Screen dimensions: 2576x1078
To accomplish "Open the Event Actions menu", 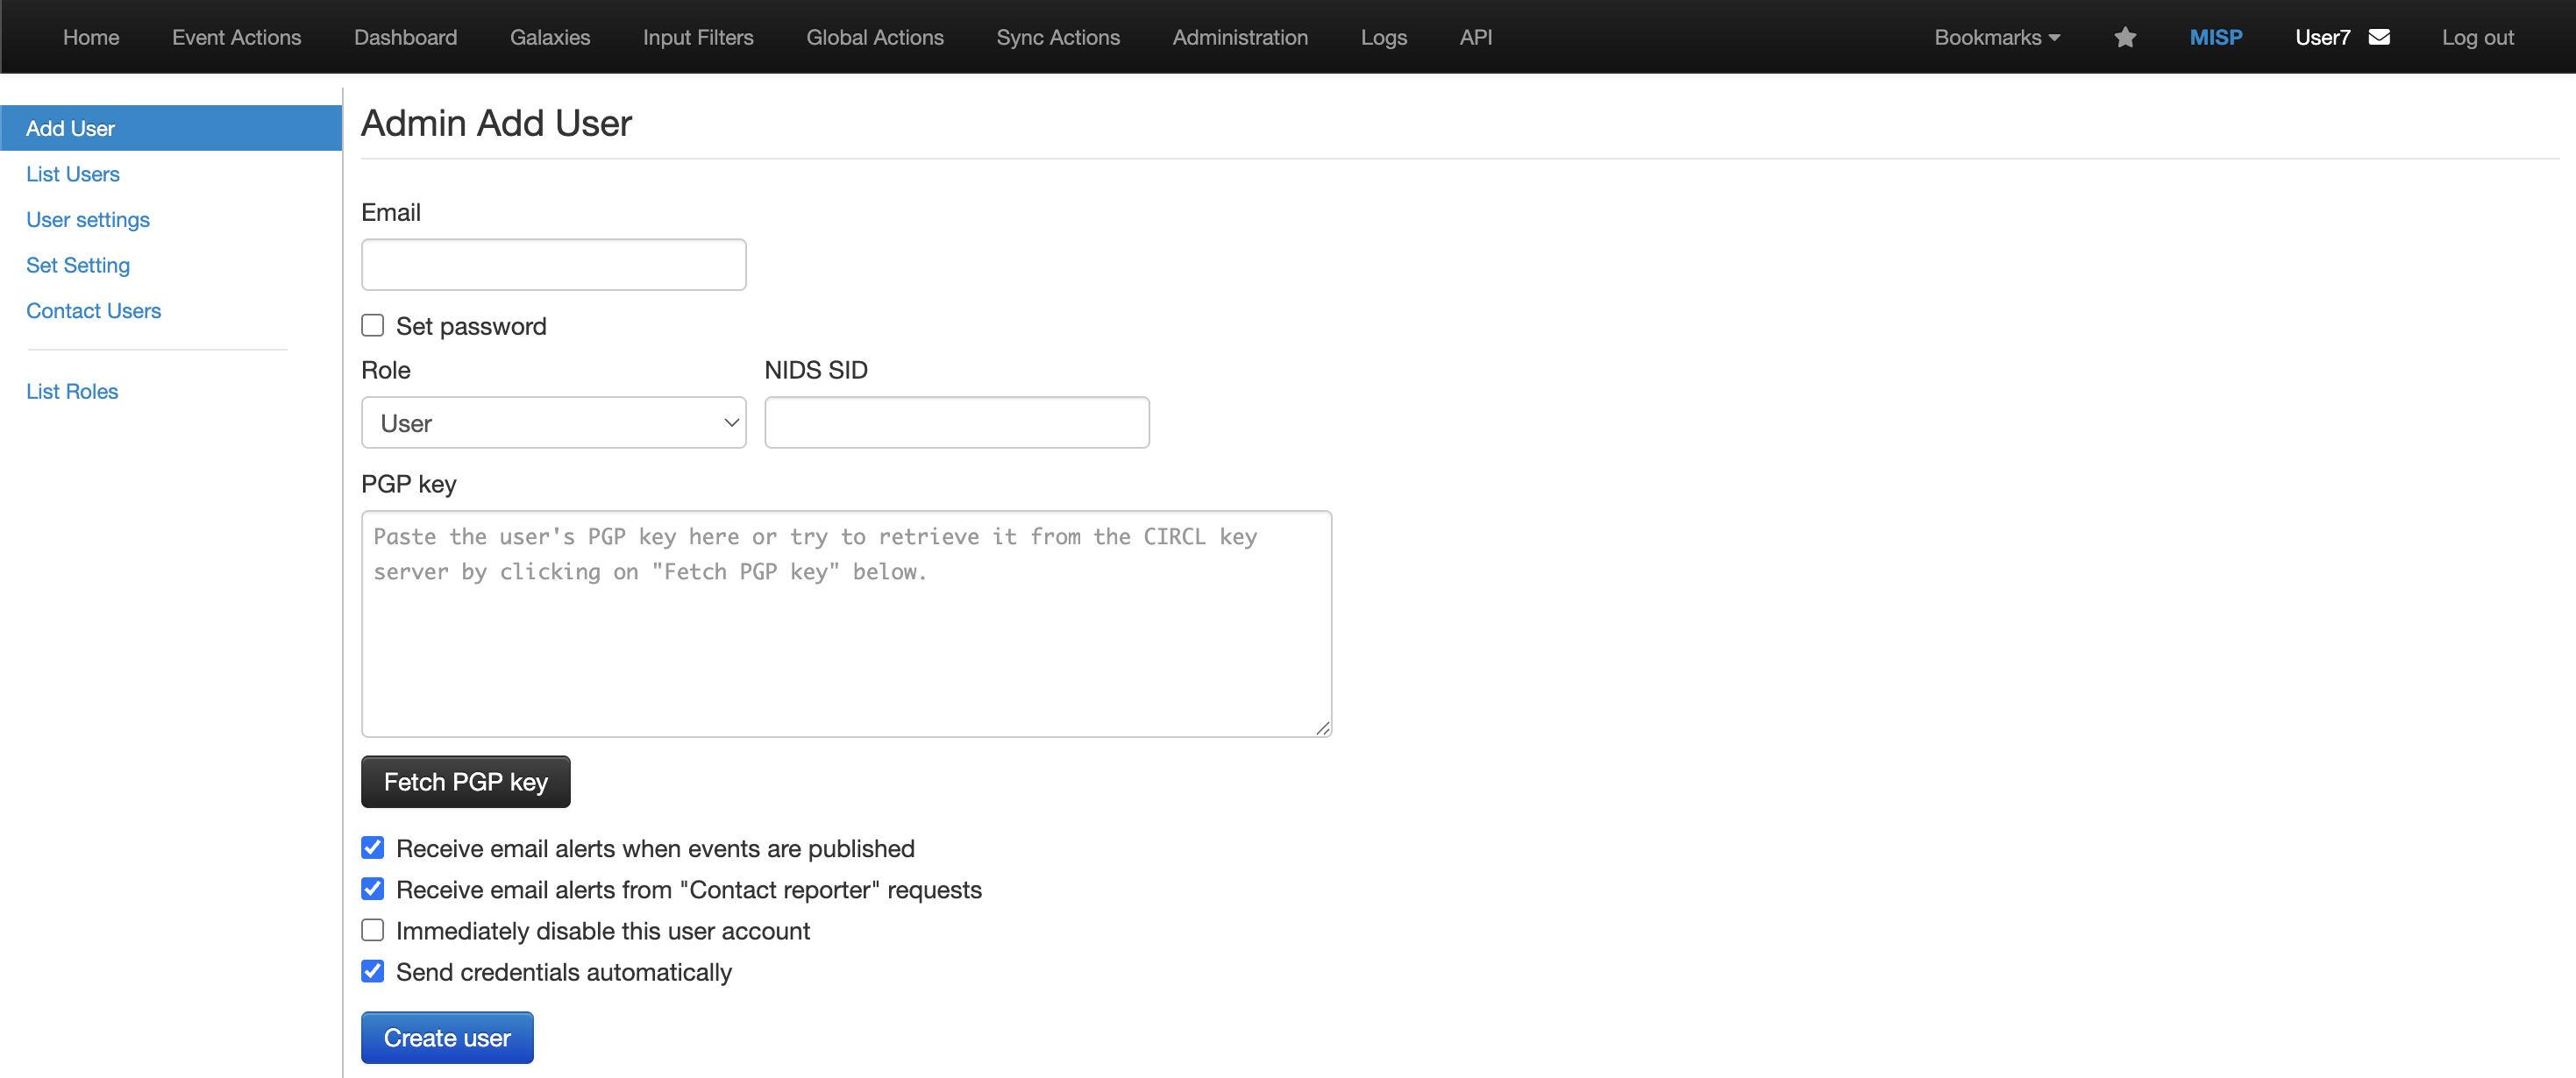I will pos(236,37).
